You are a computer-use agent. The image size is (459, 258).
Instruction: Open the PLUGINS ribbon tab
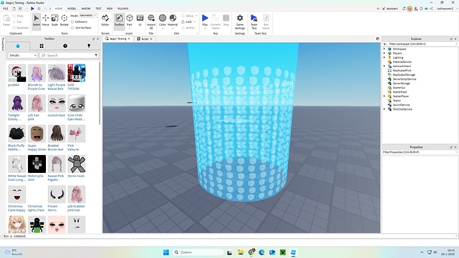click(122, 9)
